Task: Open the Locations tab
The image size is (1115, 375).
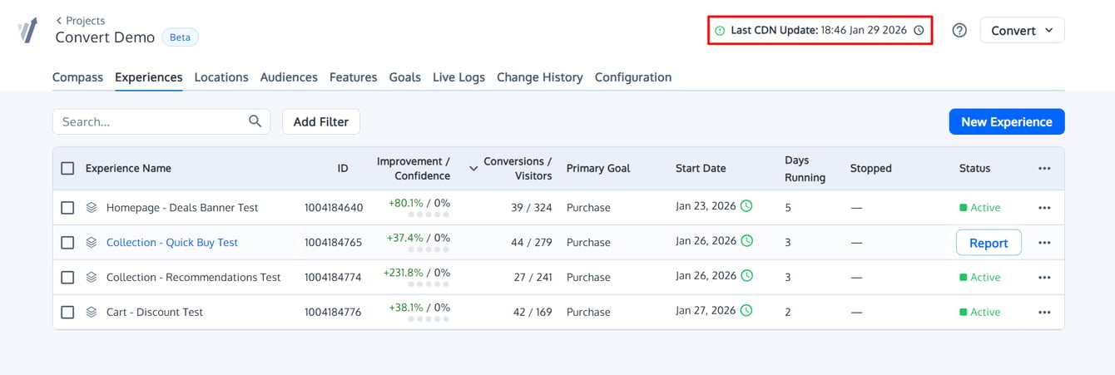Action: tap(221, 77)
